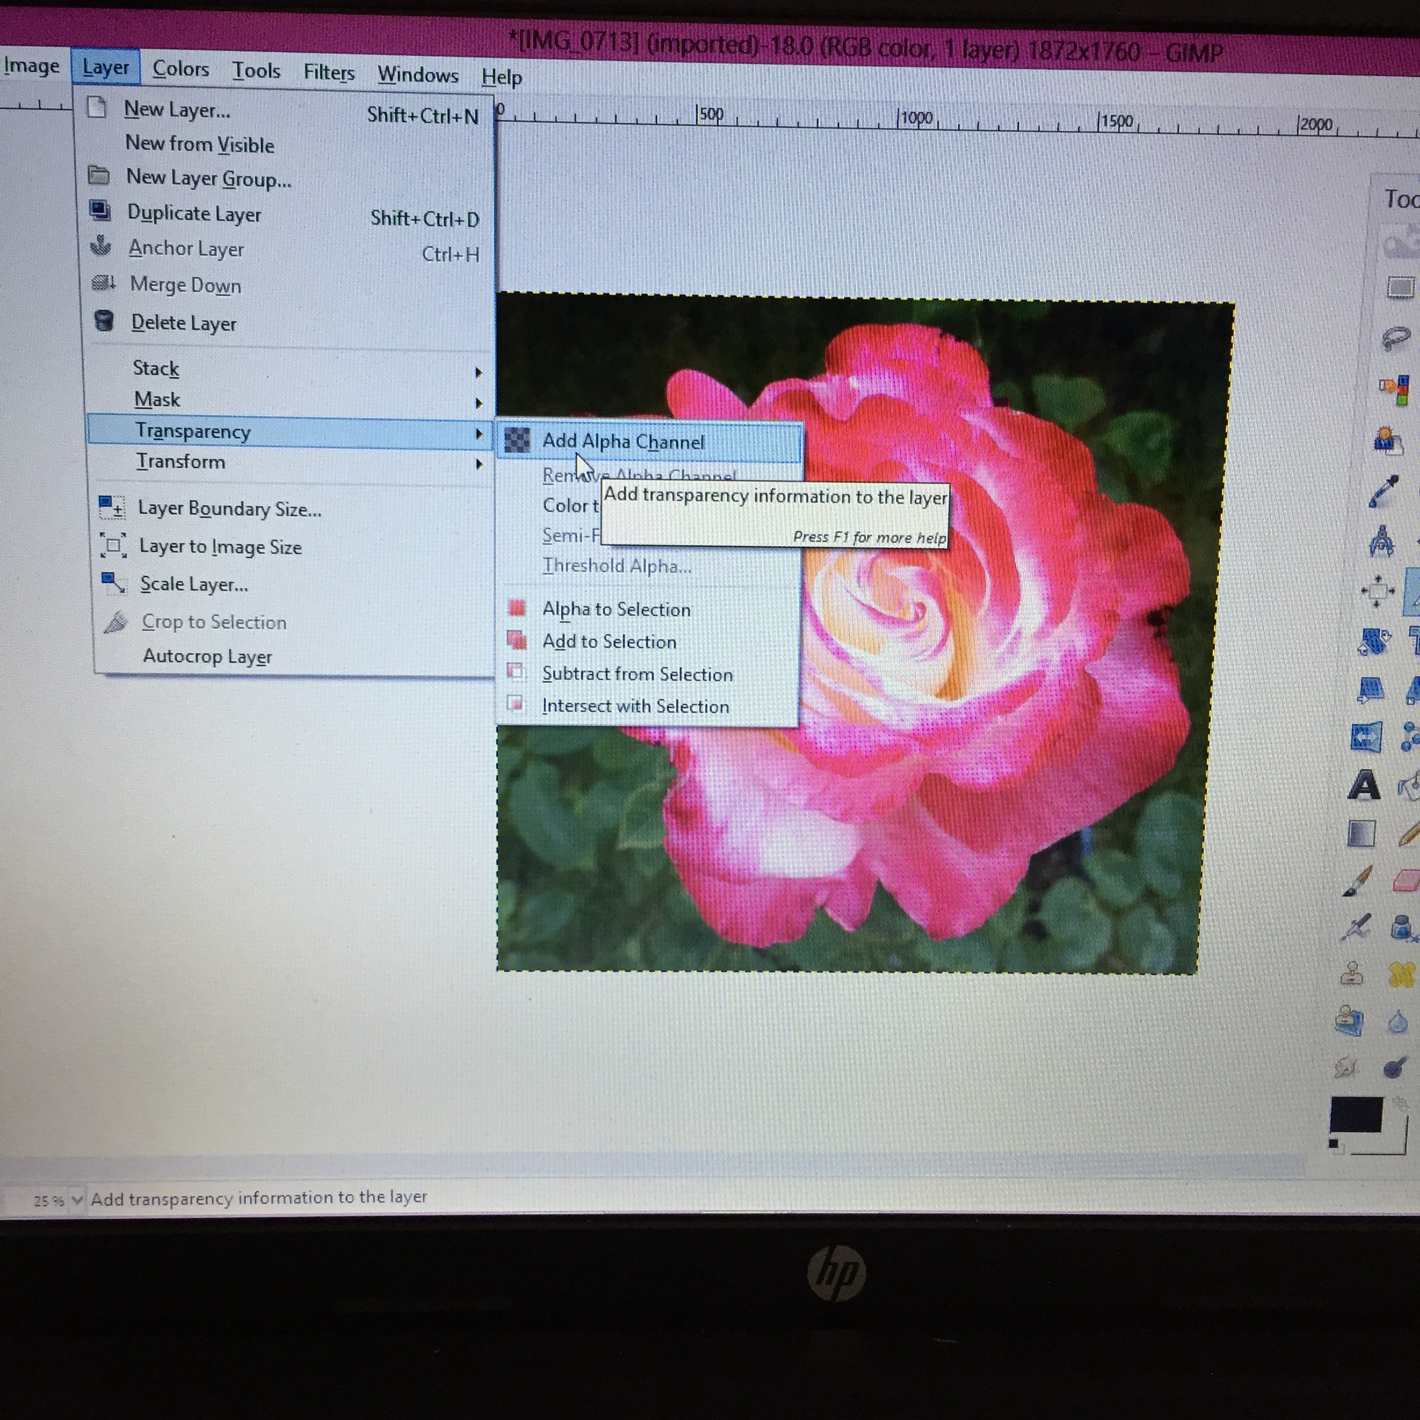Expand the Transparency submenu
Viewport: 1420px width, 1420px height.
coord(288,432)
